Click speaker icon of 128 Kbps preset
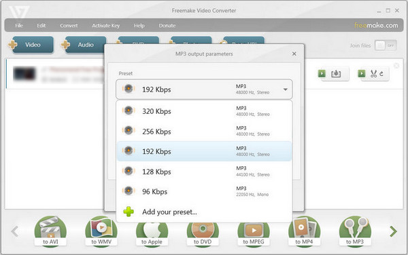This screenshot has width=408, height=255. tap(129, 171)
